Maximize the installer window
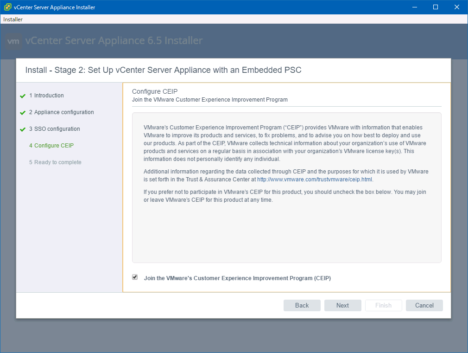Viewport: 468px width, 353px height. [436, 7]
